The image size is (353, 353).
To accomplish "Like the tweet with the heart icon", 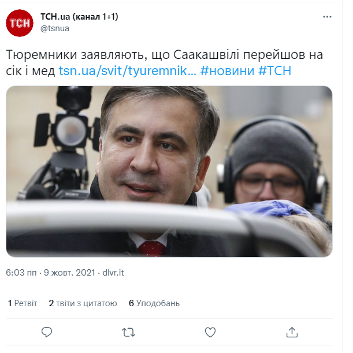I will tap(210, 332).
